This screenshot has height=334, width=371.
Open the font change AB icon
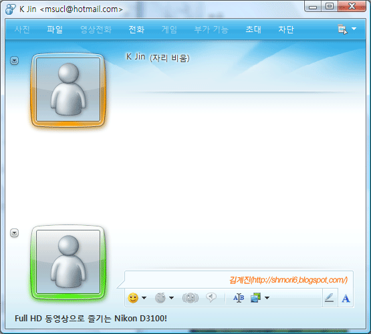[239, 298]
